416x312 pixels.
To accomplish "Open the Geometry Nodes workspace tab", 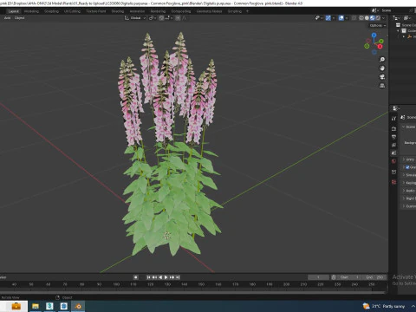I will pyautogui.click(x=209, y=11).
